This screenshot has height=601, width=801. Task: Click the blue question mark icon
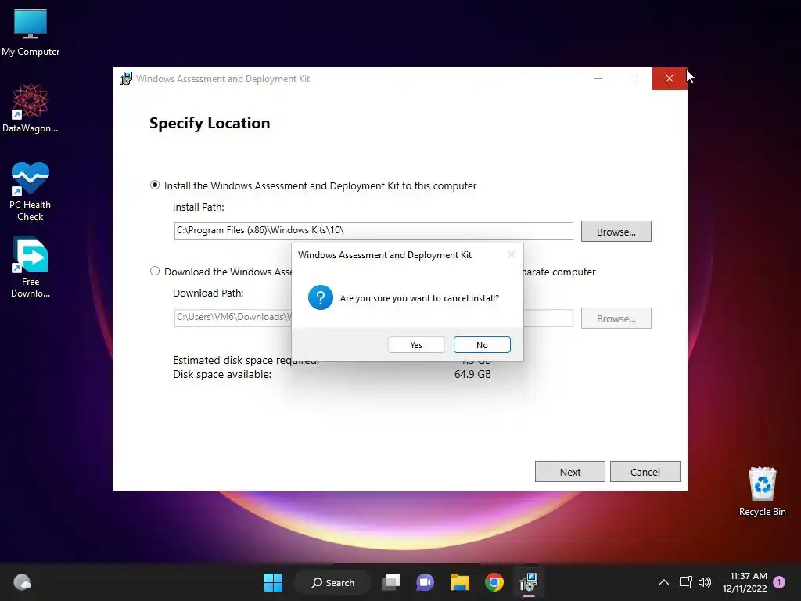(x=320, y=297)
